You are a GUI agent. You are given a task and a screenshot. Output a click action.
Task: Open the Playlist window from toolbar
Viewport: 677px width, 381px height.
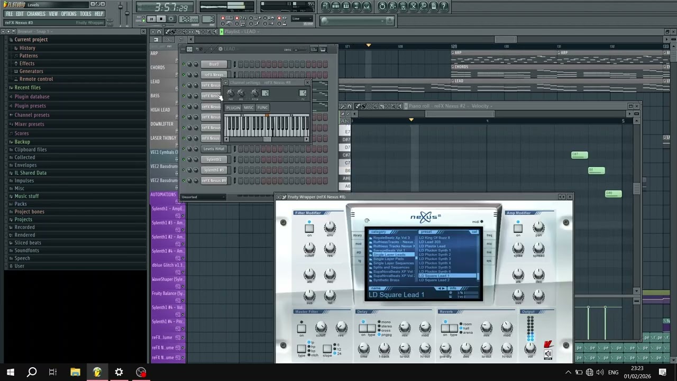(325, 6)
